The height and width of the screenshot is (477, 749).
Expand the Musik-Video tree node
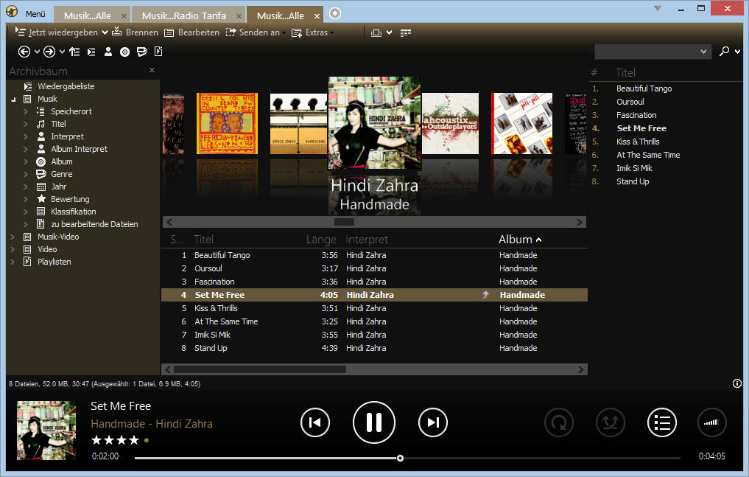tap(13, 237)
